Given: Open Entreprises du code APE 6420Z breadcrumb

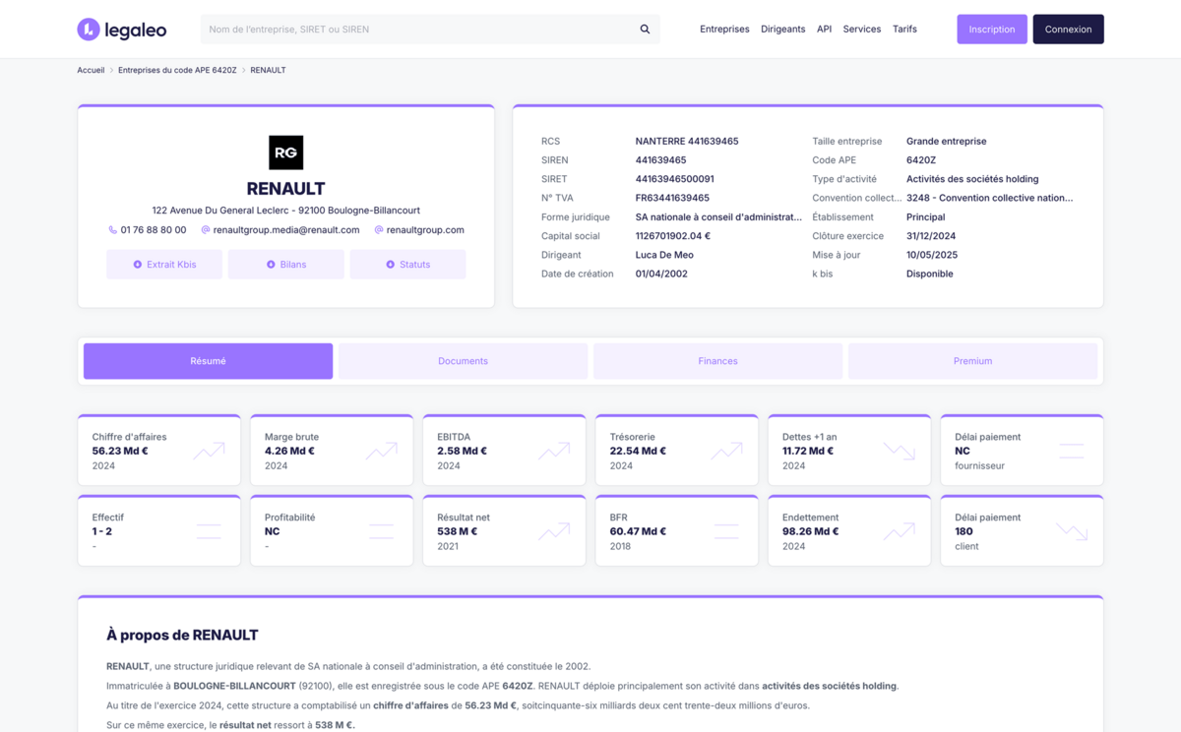Looking at the screenshot, I should pos(177,71).
